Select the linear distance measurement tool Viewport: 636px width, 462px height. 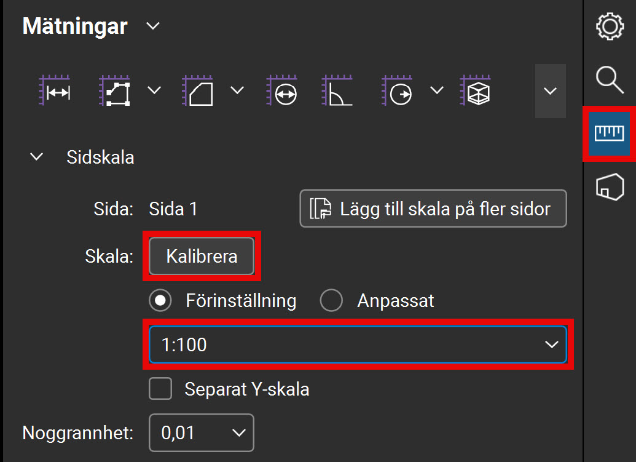click(x=55, y=91)
